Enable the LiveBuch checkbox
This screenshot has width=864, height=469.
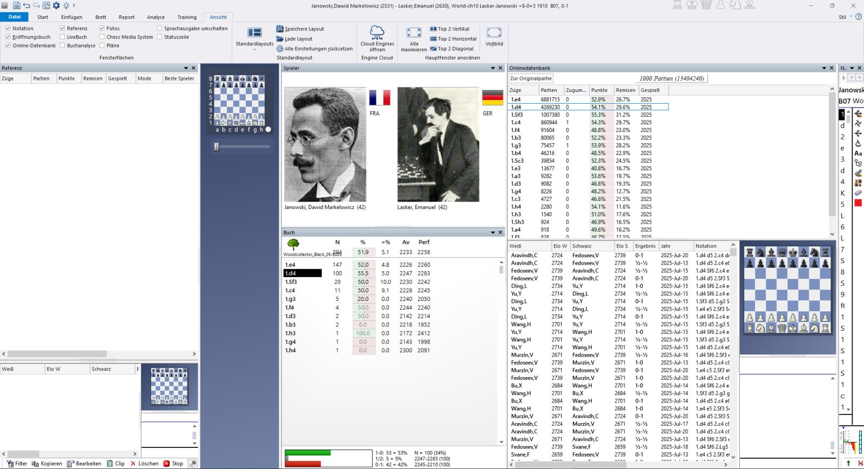(63, 37)
